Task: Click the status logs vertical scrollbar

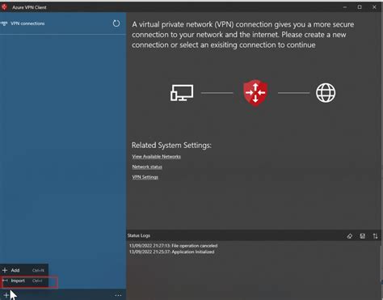Action: click(381, 264)
